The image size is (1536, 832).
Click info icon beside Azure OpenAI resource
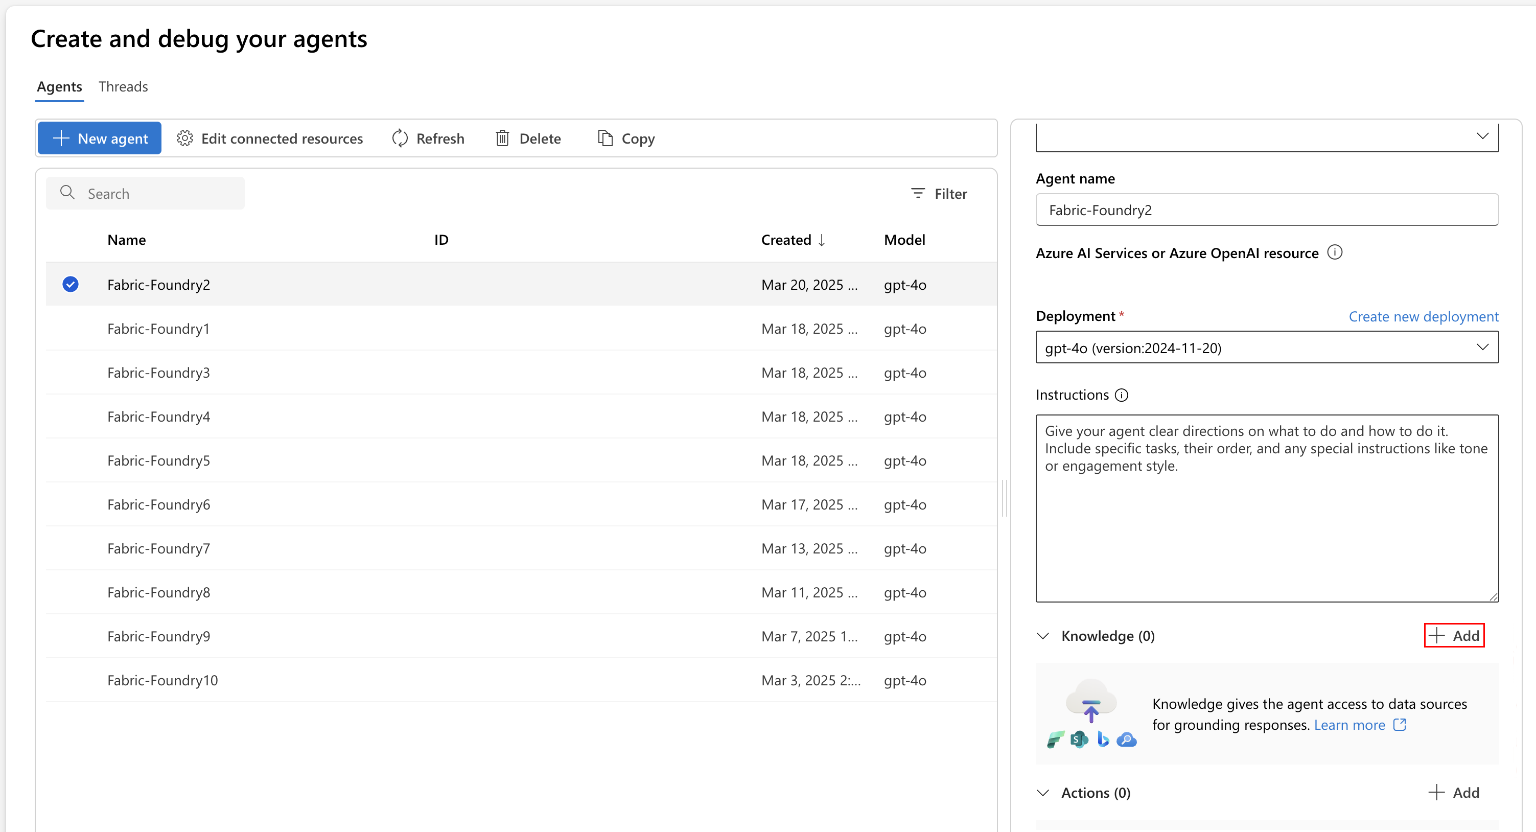(x=1335, y=252)
